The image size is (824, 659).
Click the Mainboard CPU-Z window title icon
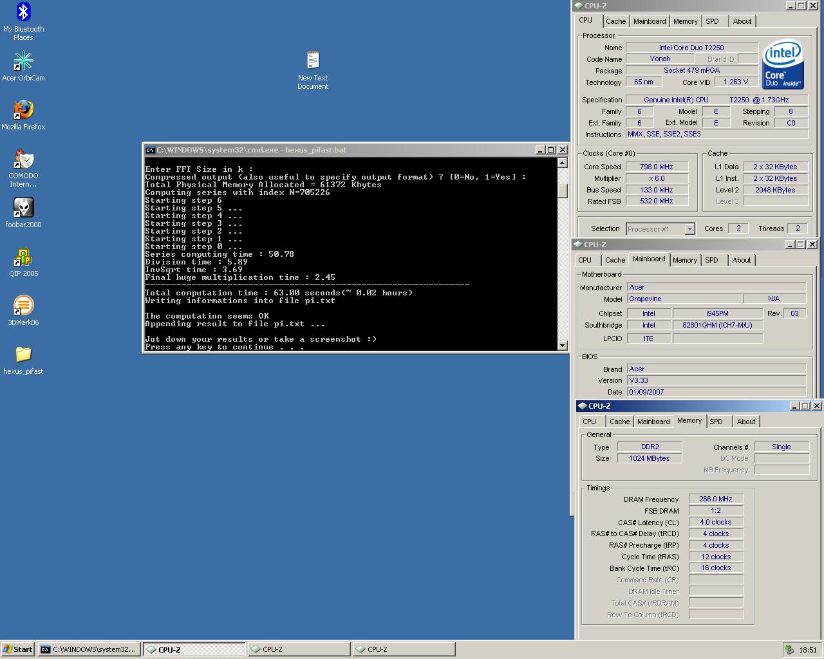[578, 245]
